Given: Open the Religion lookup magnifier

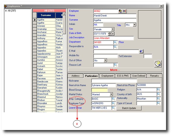Looking at the screenshot, I should pos(159,90).
